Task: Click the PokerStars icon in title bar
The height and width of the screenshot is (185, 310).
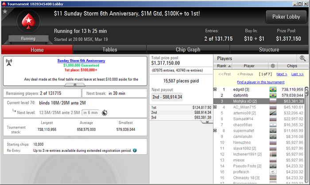Action: point(4,4)
